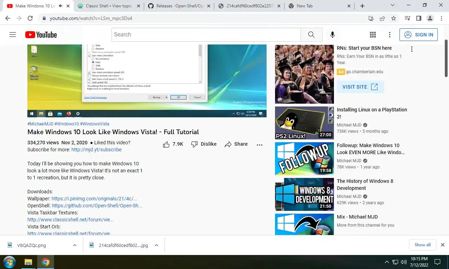Viewport: 449px width, 269px height.
Task: Share this page from address bar
Action: 382,18
